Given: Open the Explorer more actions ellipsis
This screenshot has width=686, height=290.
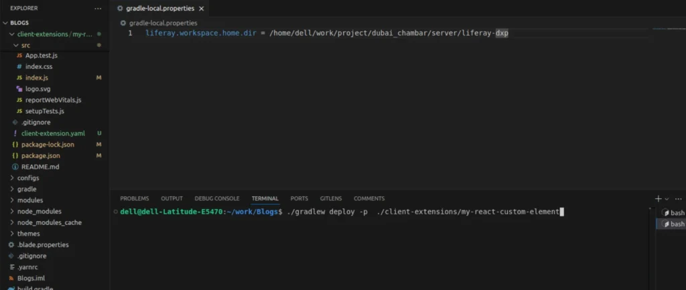Looking at the screenshot, I should 98,8.
